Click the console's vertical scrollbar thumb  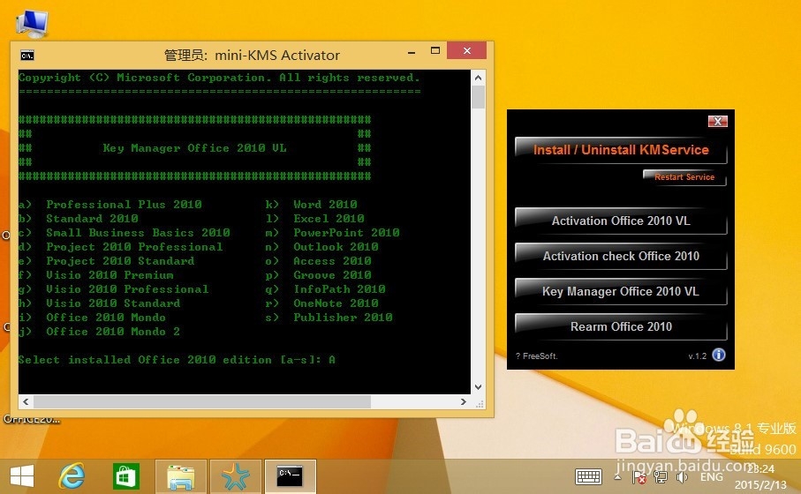(478, 97)
